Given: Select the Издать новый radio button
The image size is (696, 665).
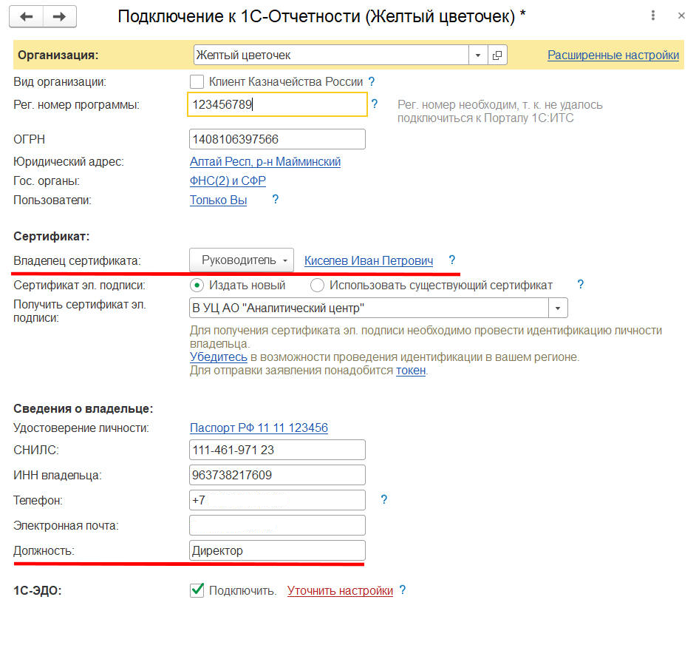Looking at the screenshot, I should tap(197, 285).
